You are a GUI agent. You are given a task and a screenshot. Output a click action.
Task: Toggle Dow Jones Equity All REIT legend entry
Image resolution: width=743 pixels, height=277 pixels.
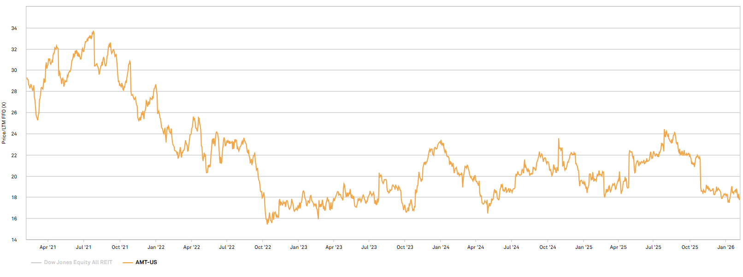click(x=72, y=262)
